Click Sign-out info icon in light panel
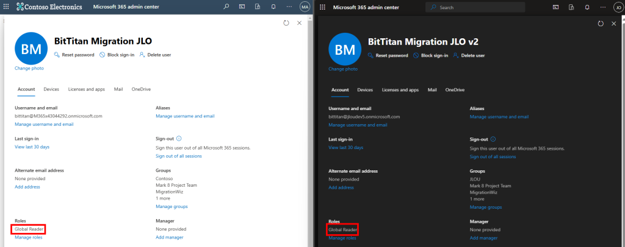The image size is (625, 247). pyautogui.click(x=179, y=139)
